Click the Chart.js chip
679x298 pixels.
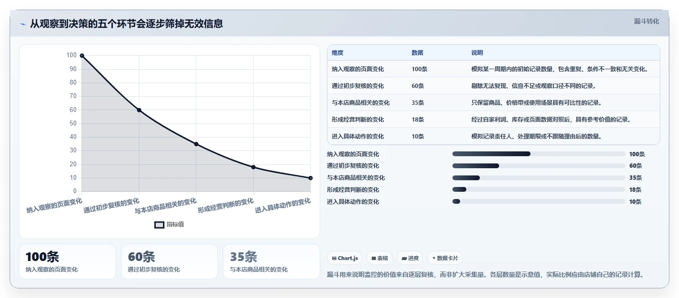tap(345, 258)
